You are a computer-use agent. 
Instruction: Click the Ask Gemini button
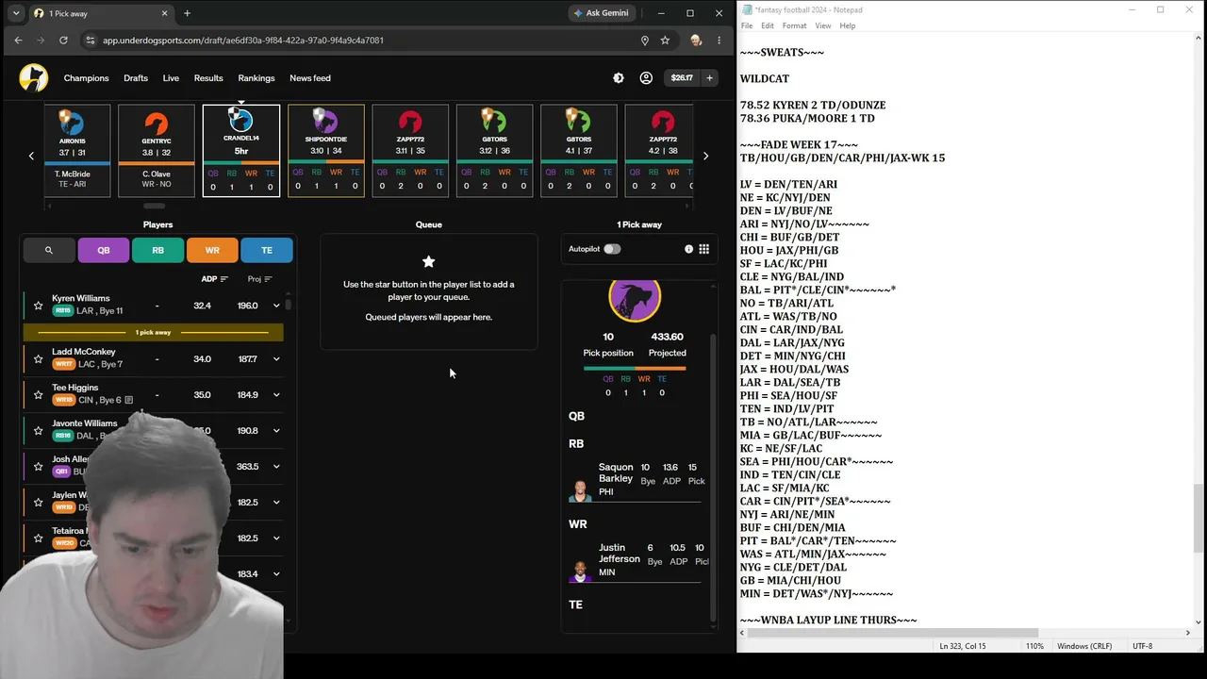pyautogui.click(x=601, y=13)
